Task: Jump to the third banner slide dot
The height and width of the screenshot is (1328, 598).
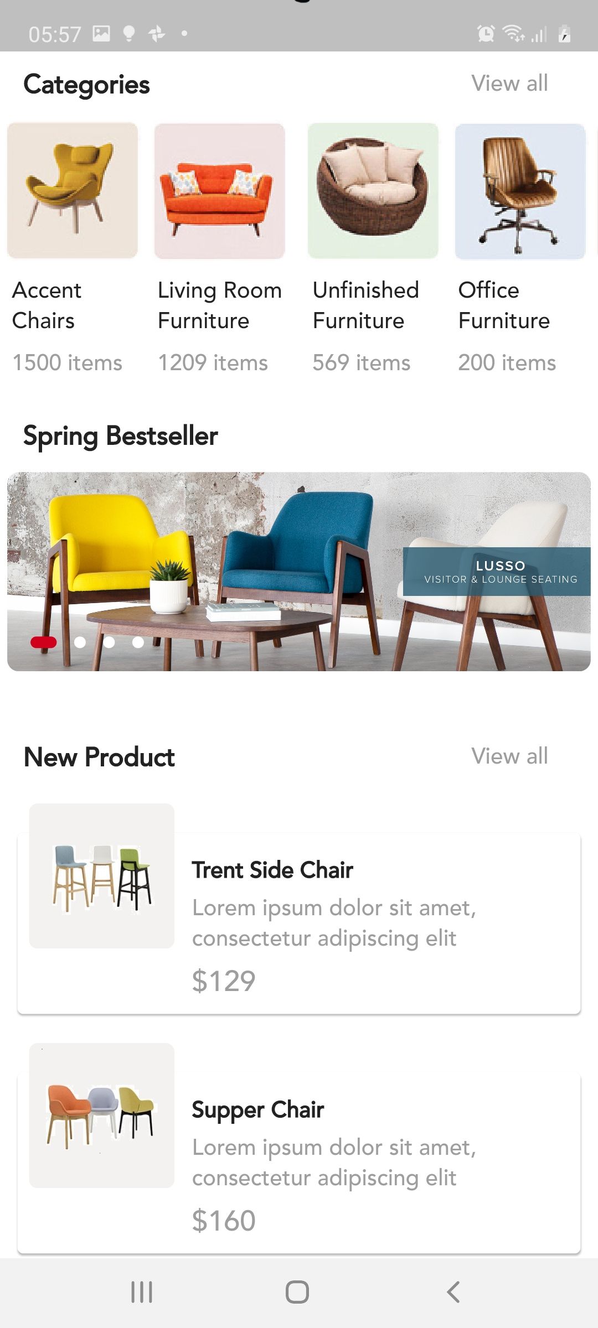Action: pos(109,642)
